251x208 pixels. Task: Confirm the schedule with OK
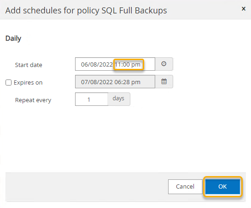(x=222, y=187)
